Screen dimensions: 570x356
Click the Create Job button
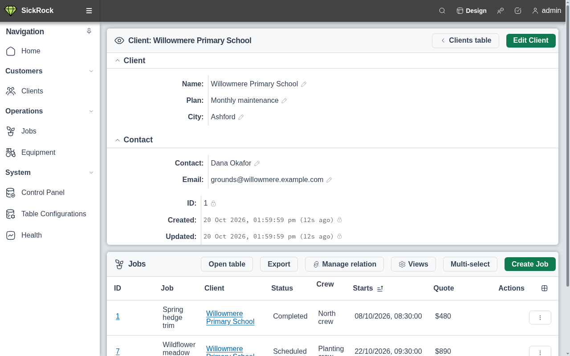point(530,264)
